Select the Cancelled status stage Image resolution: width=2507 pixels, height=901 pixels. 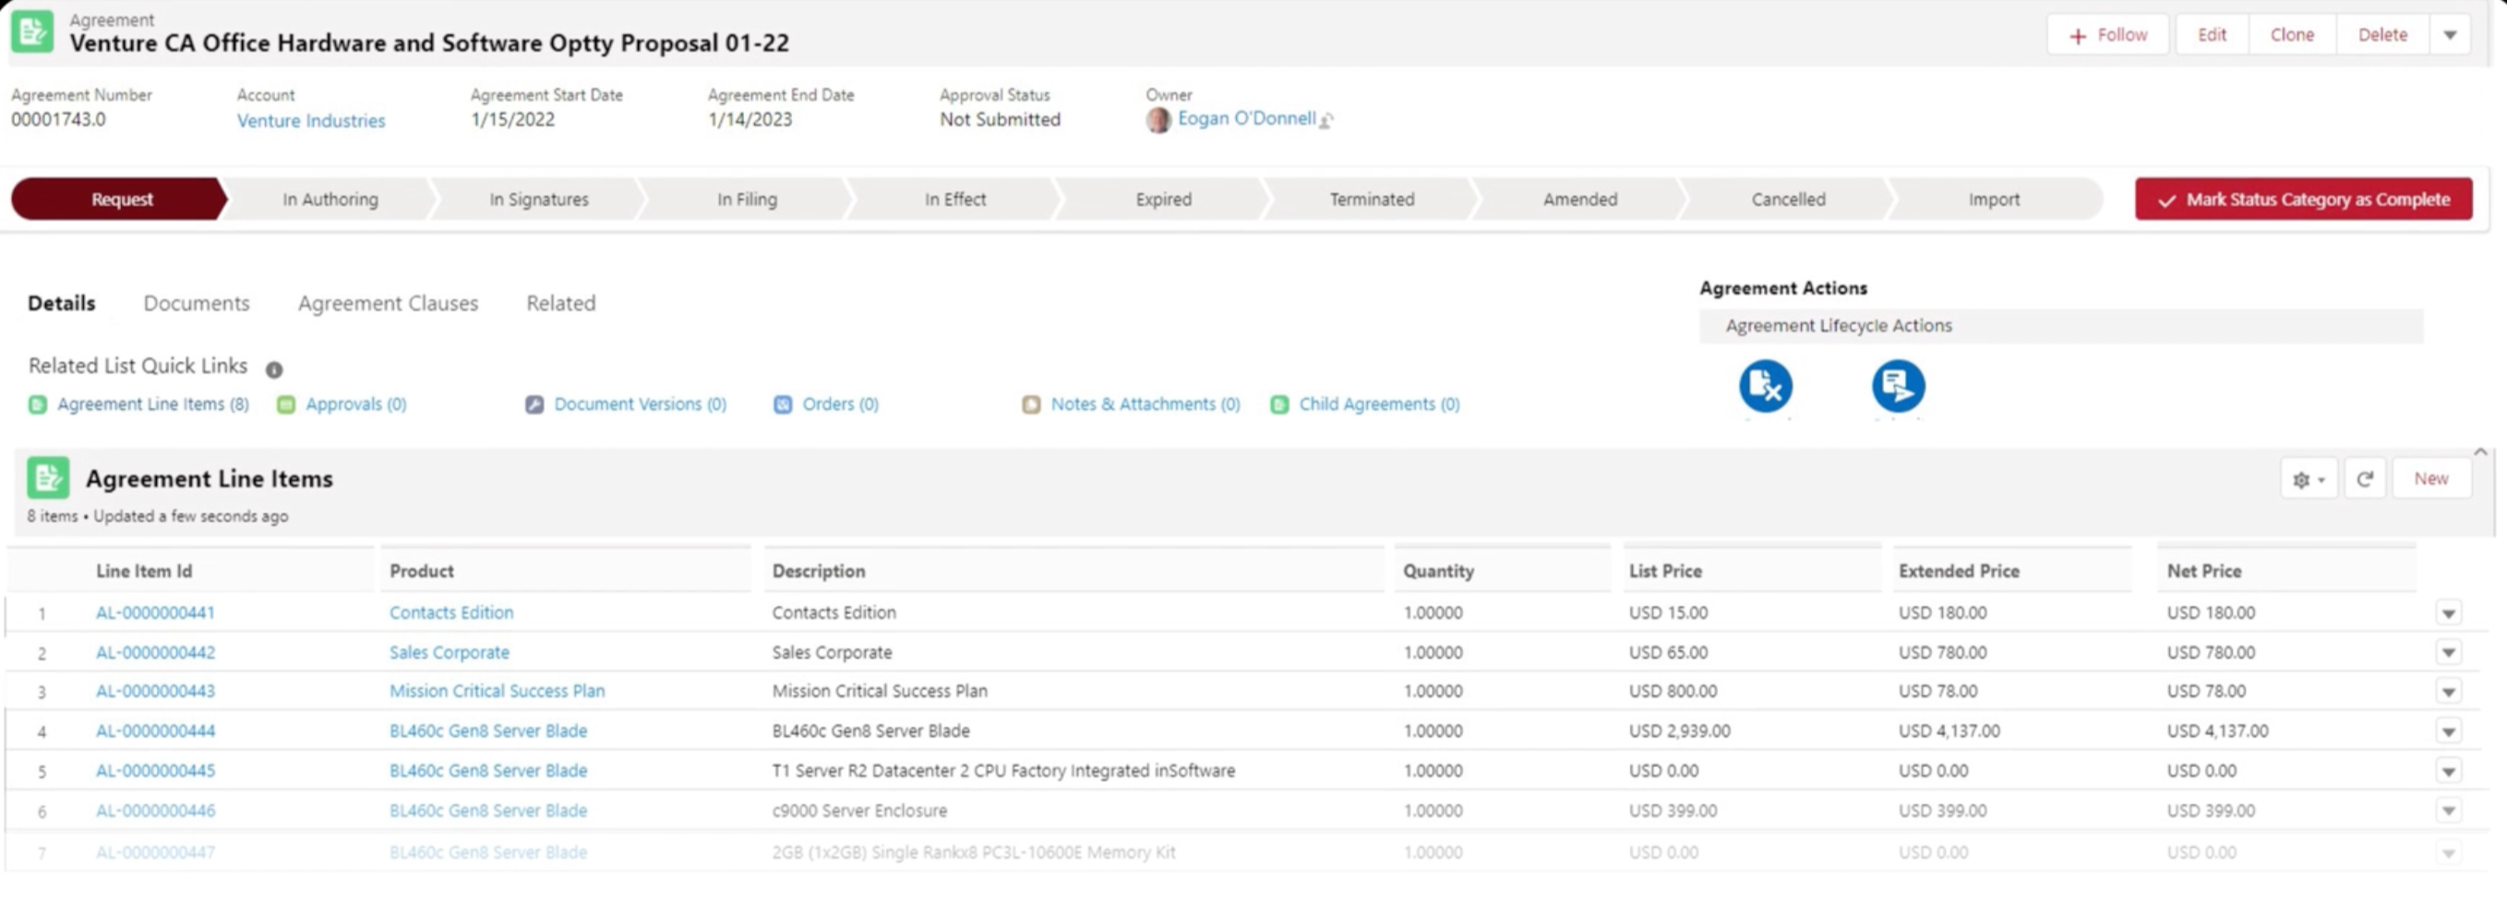pyautogui.click(x=1788, y=199)
